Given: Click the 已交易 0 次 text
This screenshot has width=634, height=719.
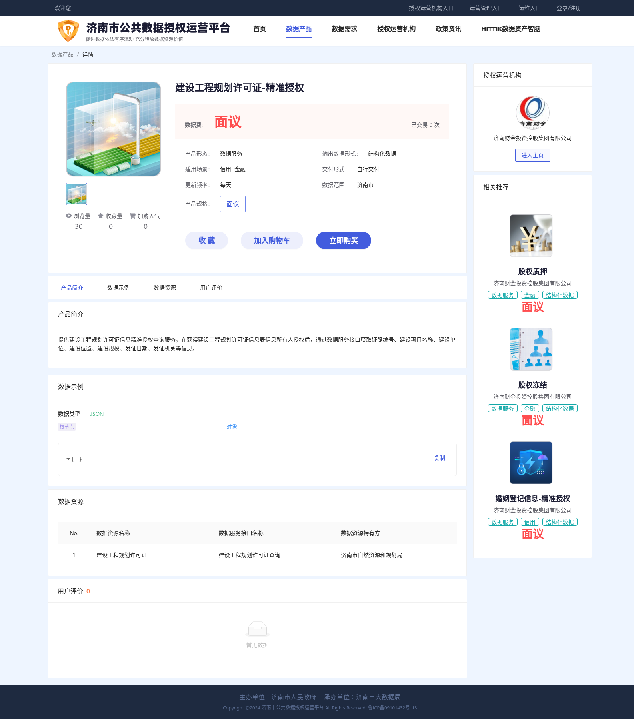Looking at the screenshot, I should coord(425,125).
